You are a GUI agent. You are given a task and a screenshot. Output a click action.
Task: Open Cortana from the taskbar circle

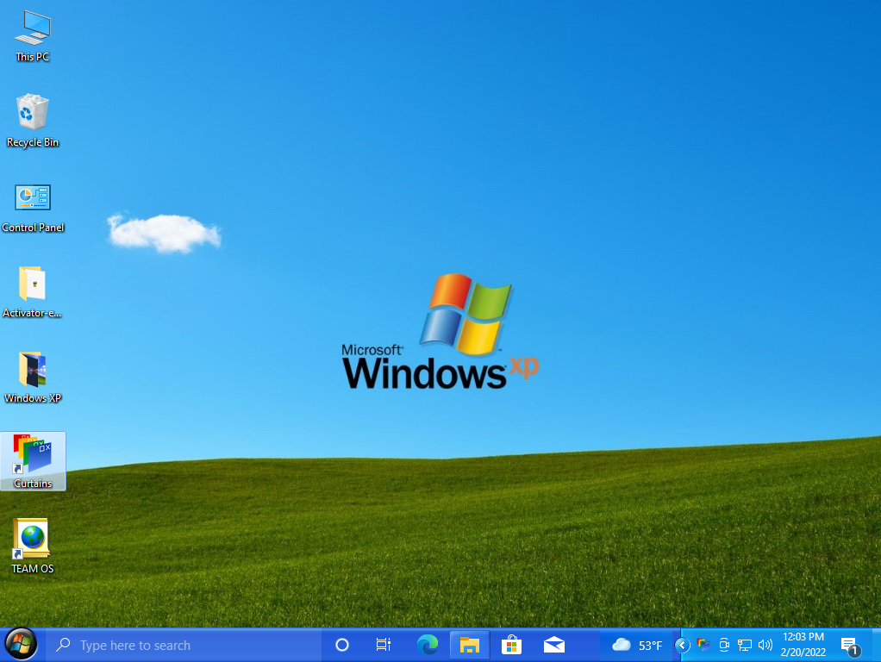point(342,645)
